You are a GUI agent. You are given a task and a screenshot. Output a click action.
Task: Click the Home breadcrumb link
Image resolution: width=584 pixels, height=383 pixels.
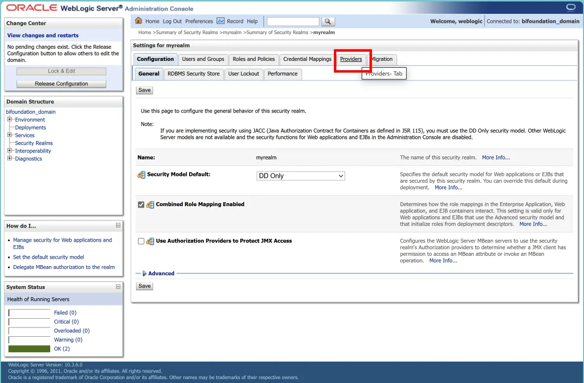coord(144,32)
